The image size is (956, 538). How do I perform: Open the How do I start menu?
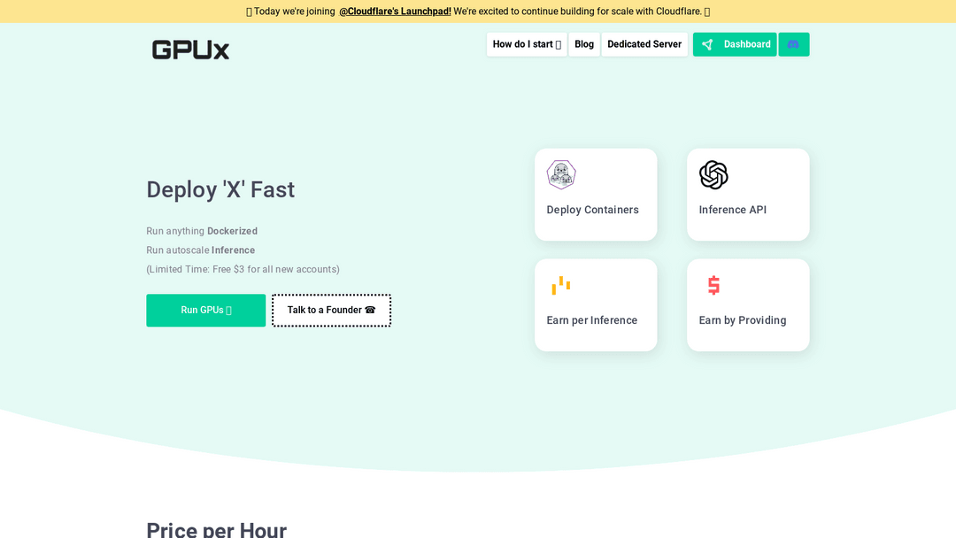tap(527, 44)
